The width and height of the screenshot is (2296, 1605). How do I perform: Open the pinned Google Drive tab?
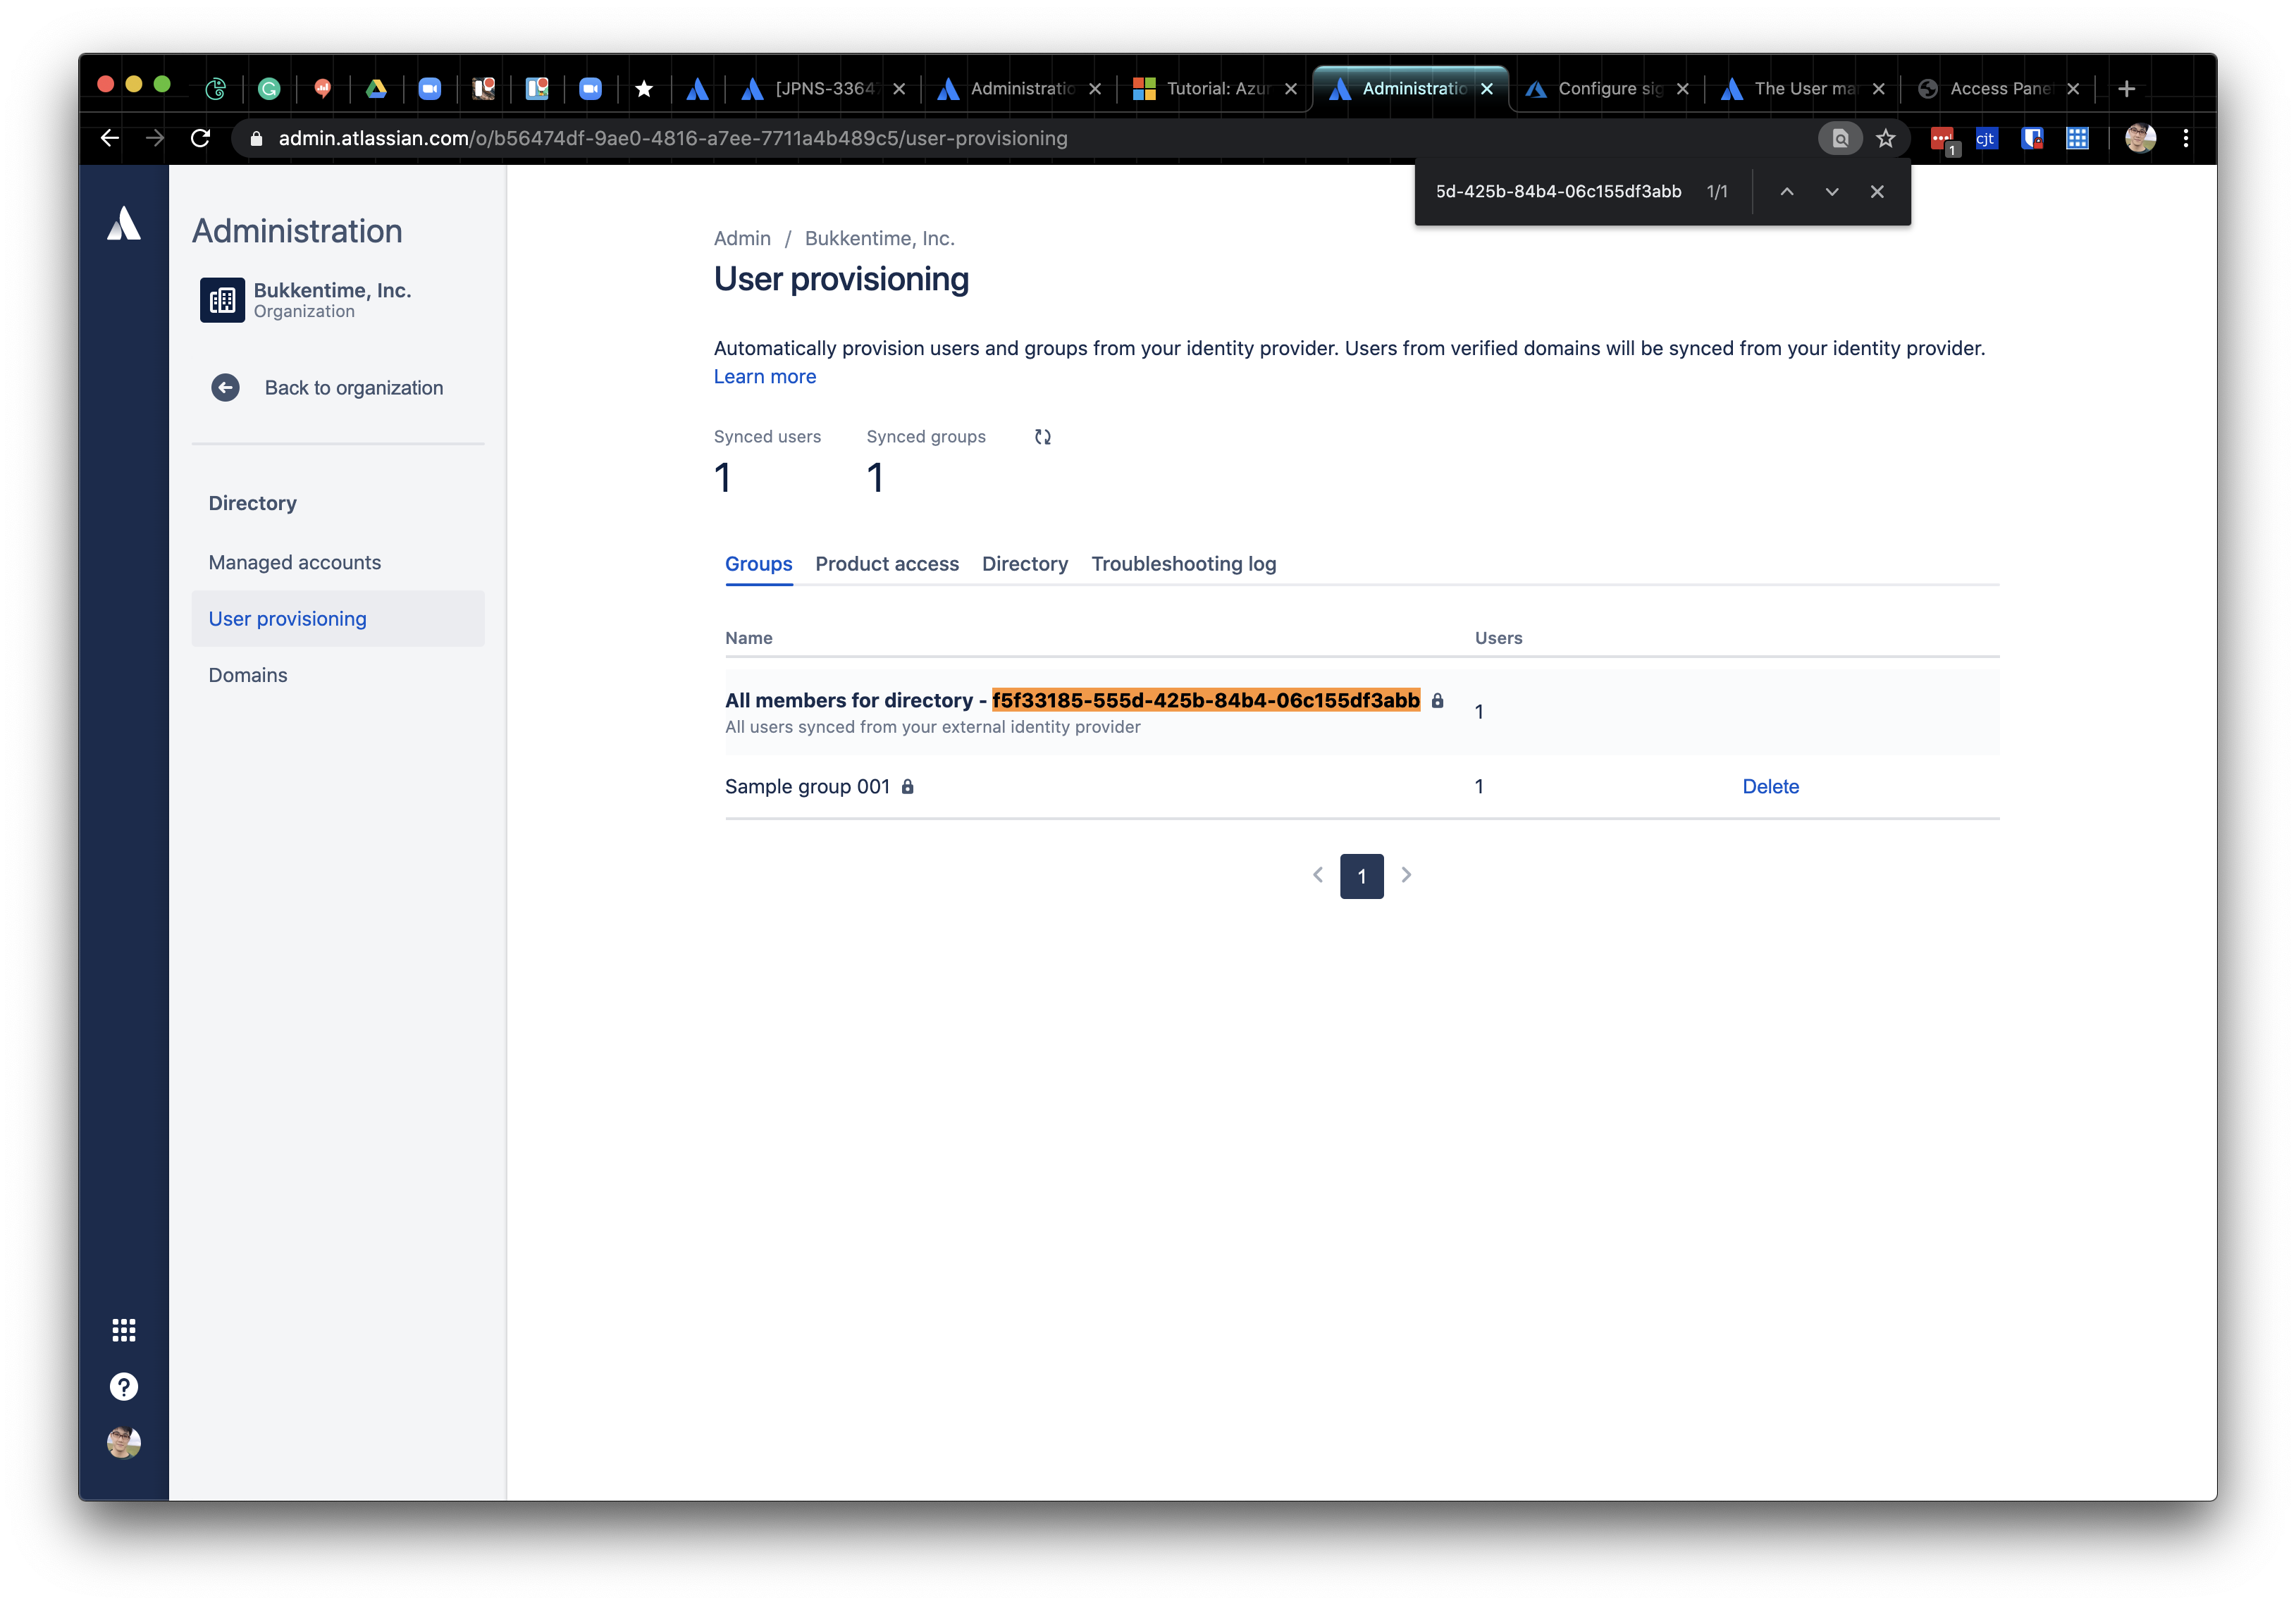pos(376,89)
